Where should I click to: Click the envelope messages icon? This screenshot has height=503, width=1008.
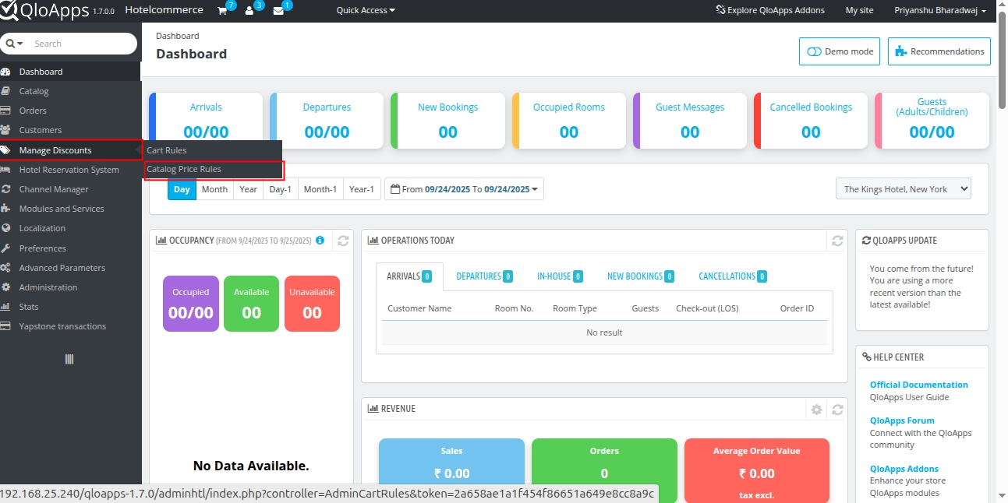coord(278,11)
